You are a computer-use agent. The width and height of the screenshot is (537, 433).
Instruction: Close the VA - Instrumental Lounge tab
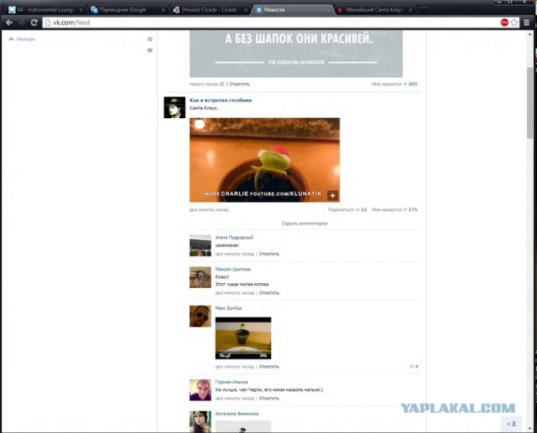(x=81, y=10)
